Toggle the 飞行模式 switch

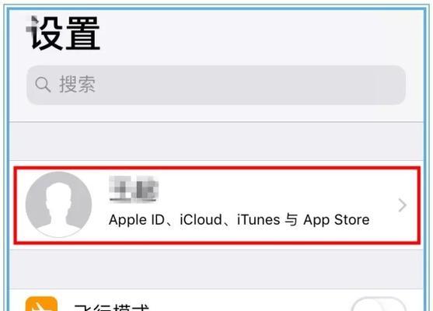pyautogui.click(x=379, y=304)
